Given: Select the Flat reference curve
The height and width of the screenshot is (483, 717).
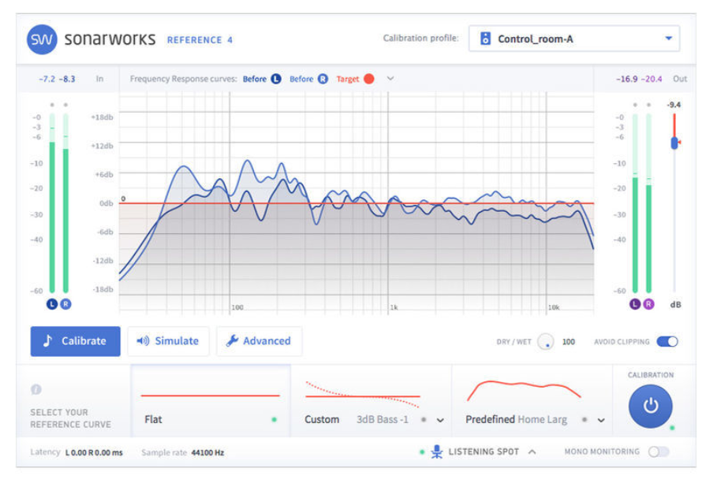Looking at the screenshot, I should click(211, 401).
